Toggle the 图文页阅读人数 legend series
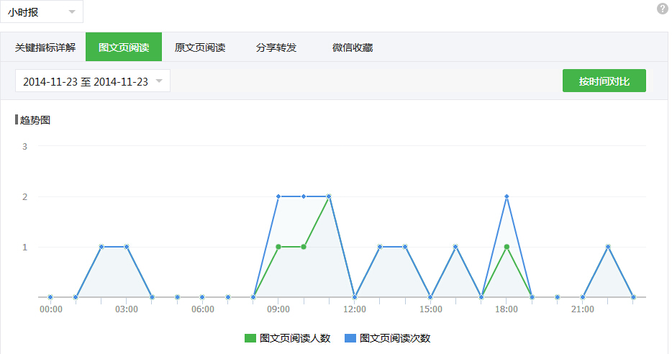 (294, 337)
